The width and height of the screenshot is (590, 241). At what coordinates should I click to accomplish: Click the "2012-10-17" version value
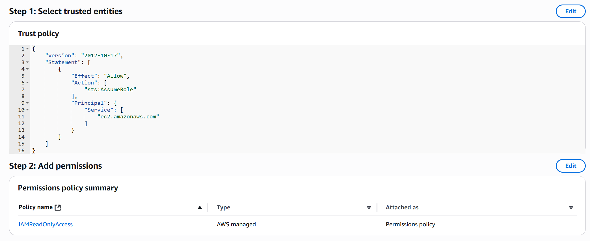(100, 56)
